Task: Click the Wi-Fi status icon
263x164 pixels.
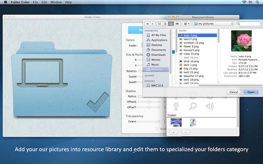Action: [244, 2]
